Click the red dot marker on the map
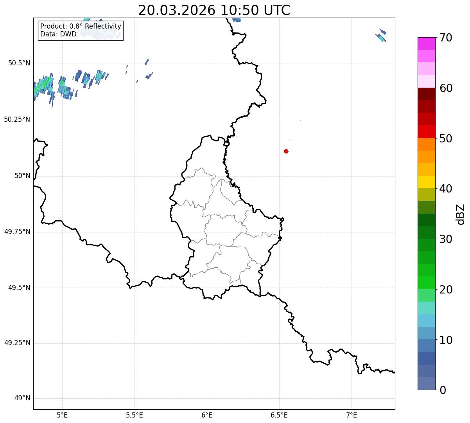 286,151
